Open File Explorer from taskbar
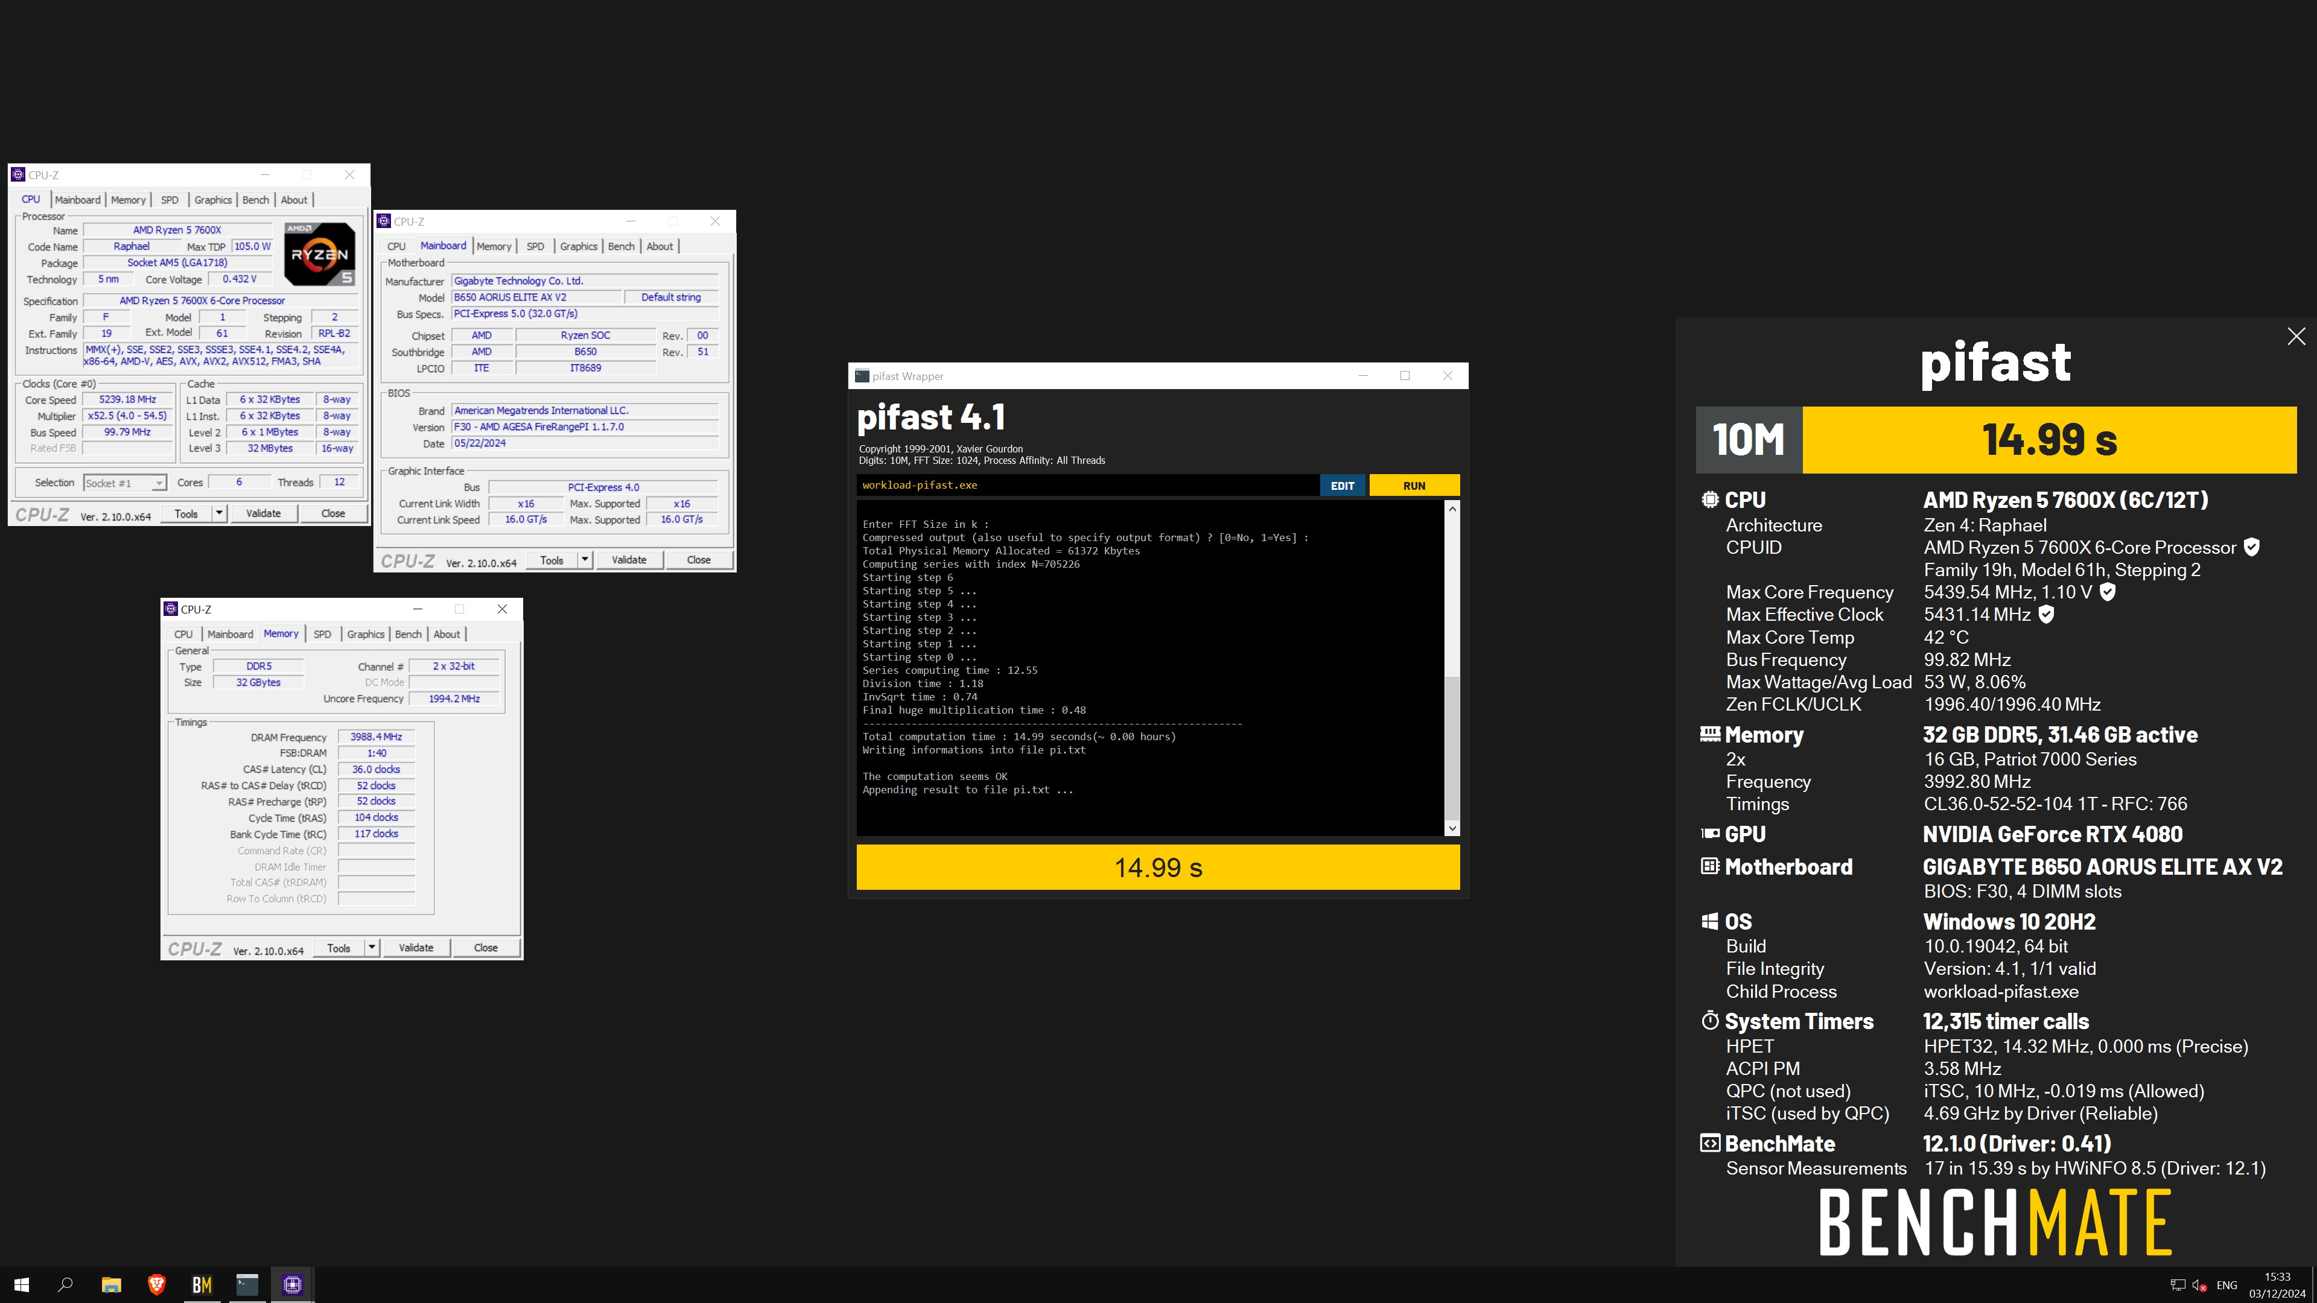Image resolution: width=2317 pixels, height=1303 pixels. click(110, 1285)
